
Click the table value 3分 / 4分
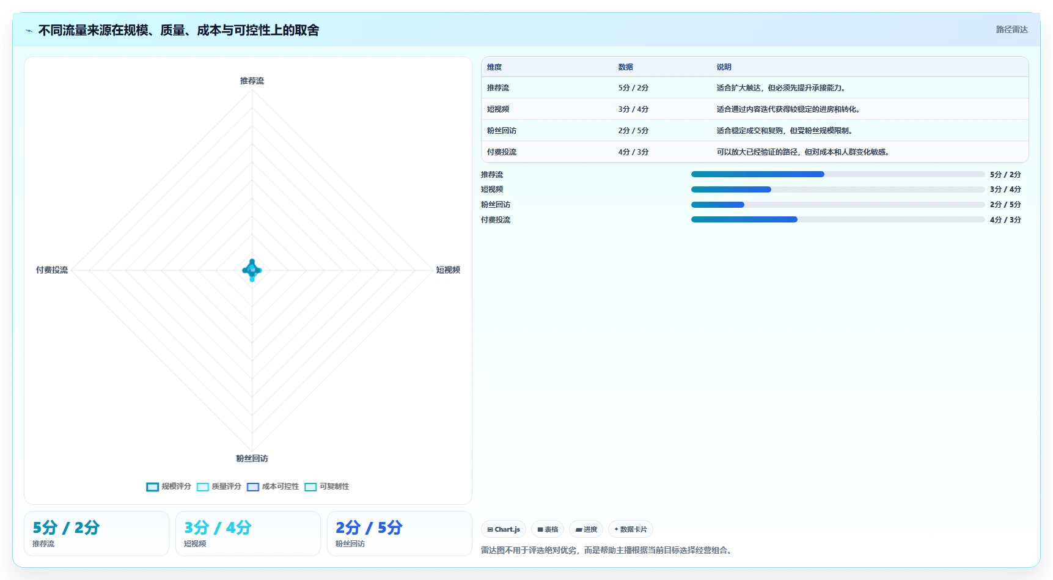pyautogui.click(x=633, y=109)
